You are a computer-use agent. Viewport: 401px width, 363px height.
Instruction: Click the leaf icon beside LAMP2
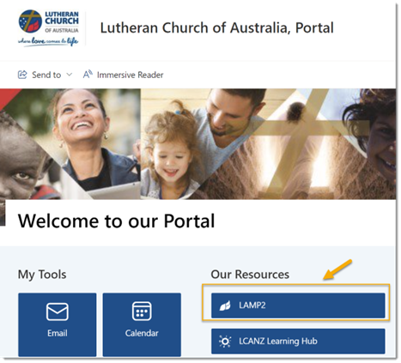[x=225, y=306]
